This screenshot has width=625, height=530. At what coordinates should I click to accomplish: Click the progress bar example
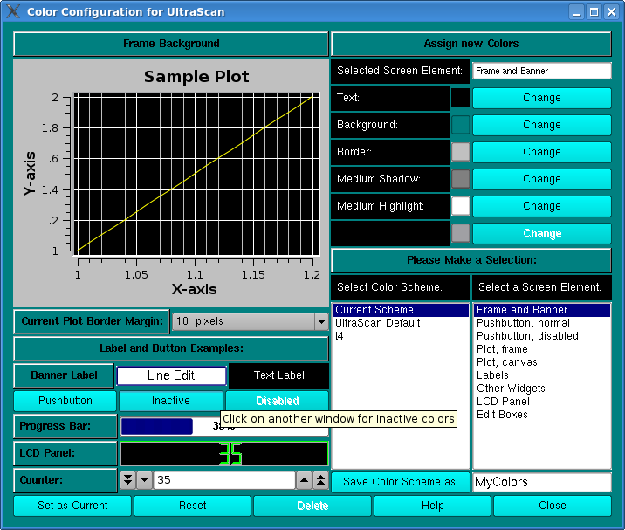224,427
